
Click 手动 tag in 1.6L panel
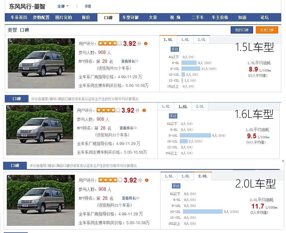(173, 116)
